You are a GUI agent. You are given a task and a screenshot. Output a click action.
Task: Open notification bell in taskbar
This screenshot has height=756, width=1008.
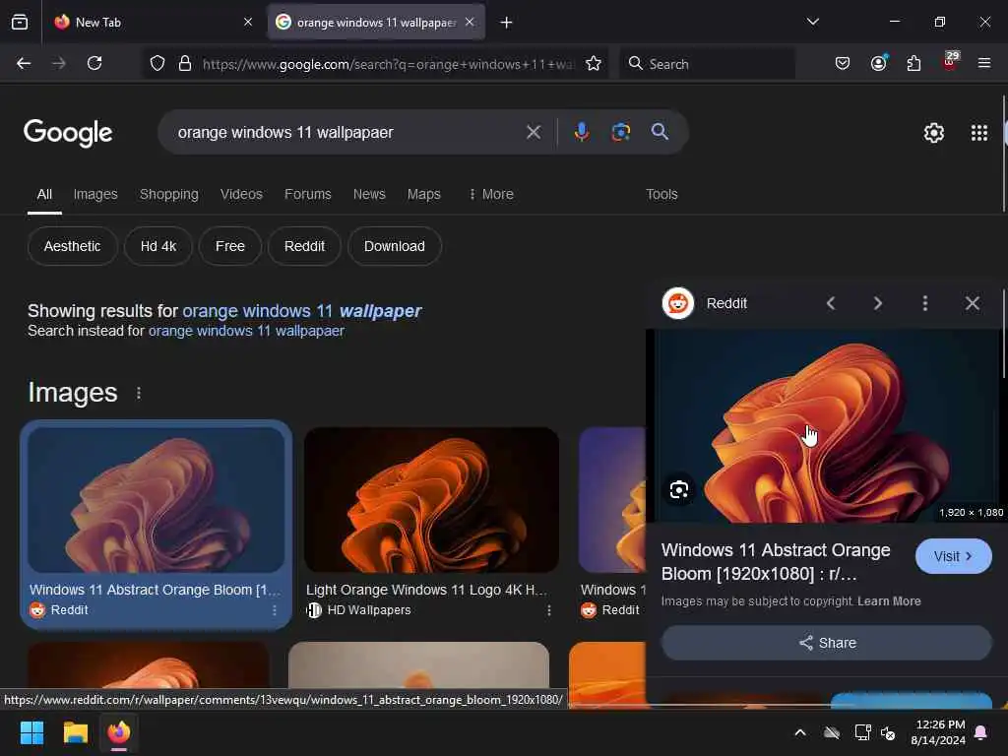981,732
